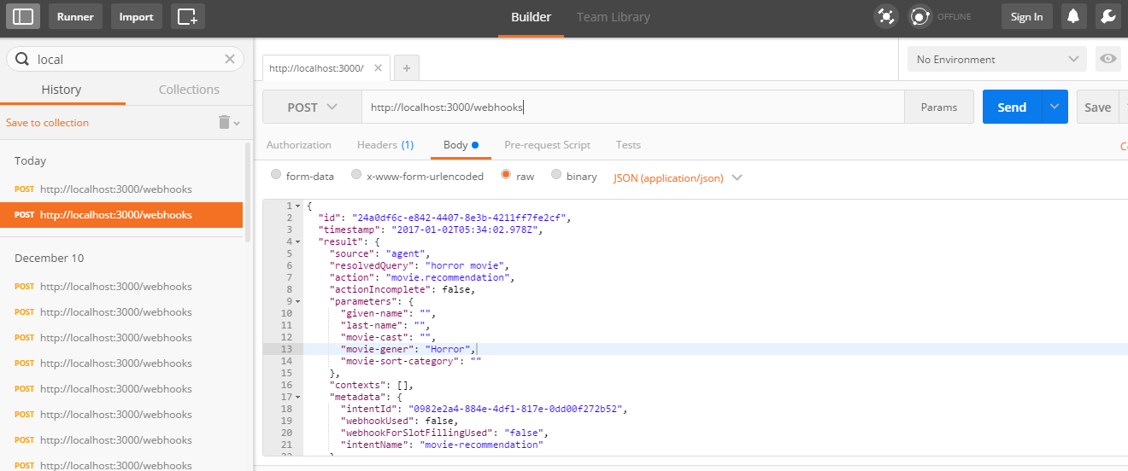Open the POST method dropdown
Screen dimensions: 1128x471
tap(312, 107)
